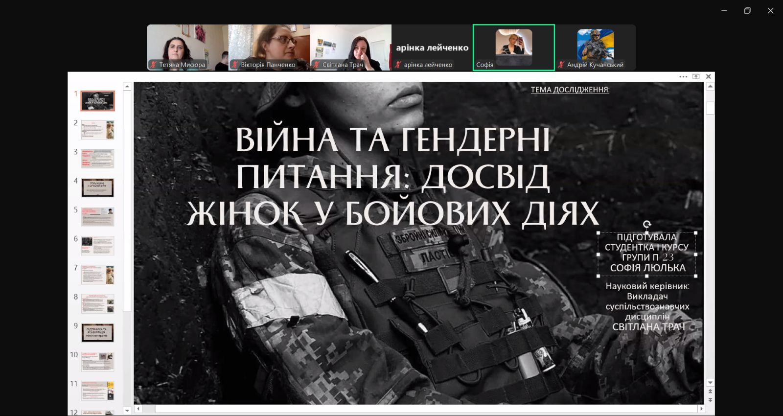Screen dimensions: 783x416
Task: Select Софія's highlighted video tile
Action: 513,47
